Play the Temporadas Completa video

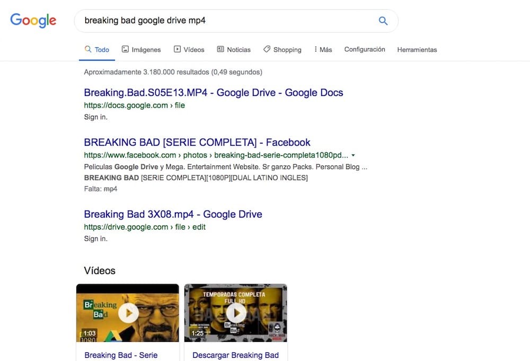(x=236, y=313)
